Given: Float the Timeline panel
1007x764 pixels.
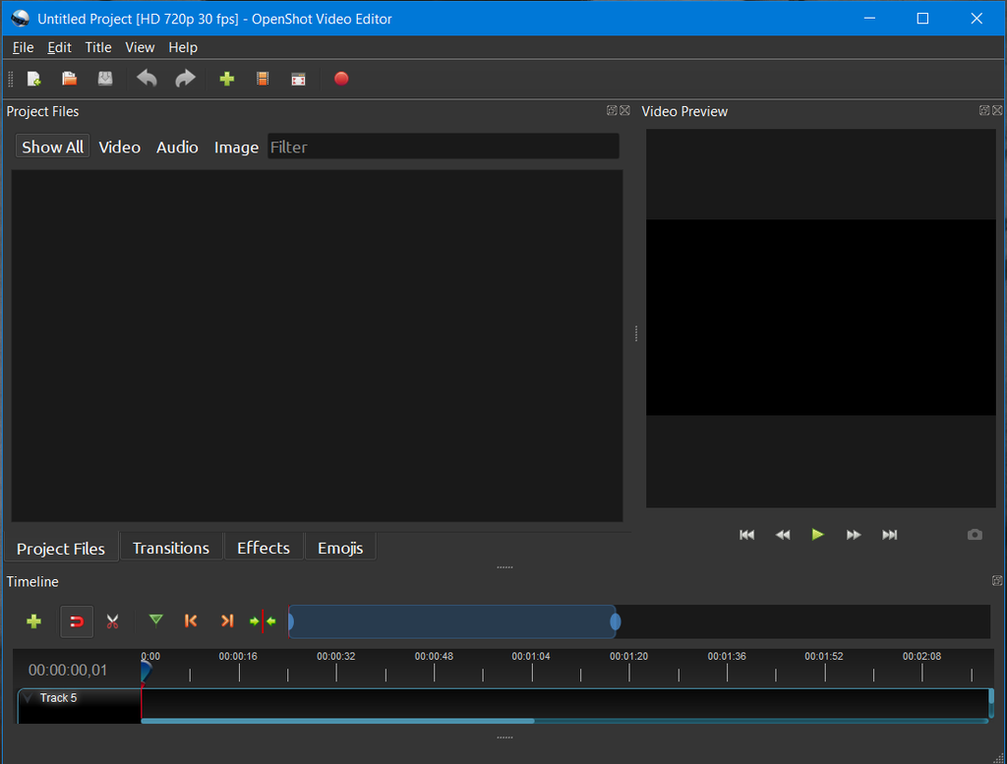Looking at the screenshot, I should [x=997, y=580].
